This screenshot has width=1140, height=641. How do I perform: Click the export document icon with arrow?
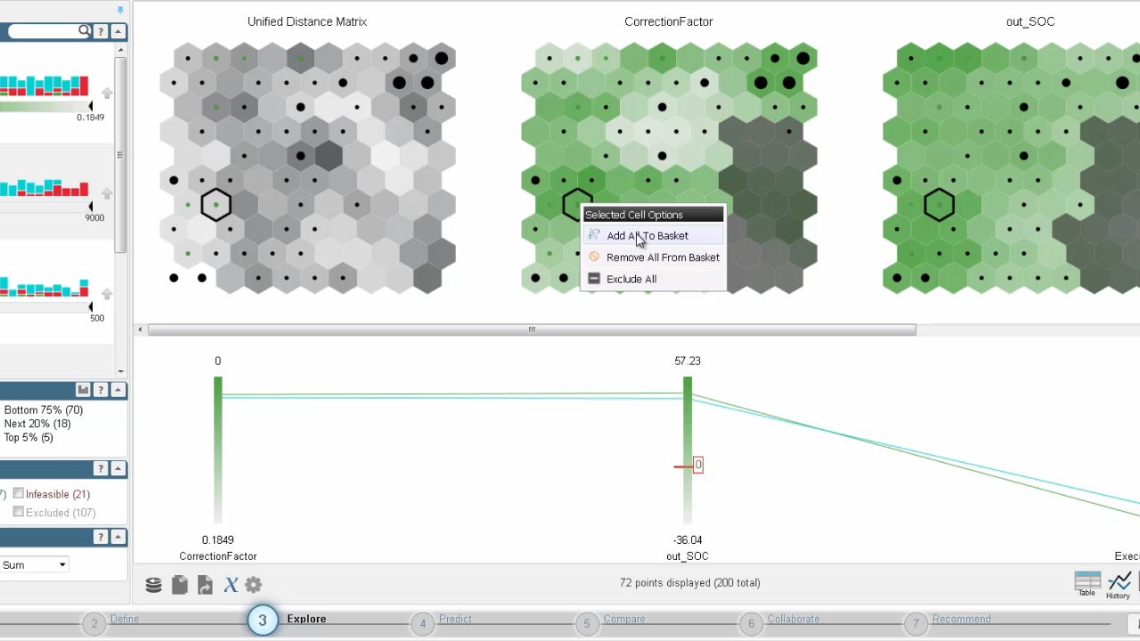[x=205, y=585]
